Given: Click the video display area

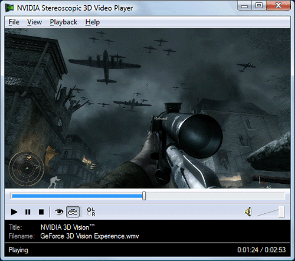Looking at the screenshot, I should 147,108.
